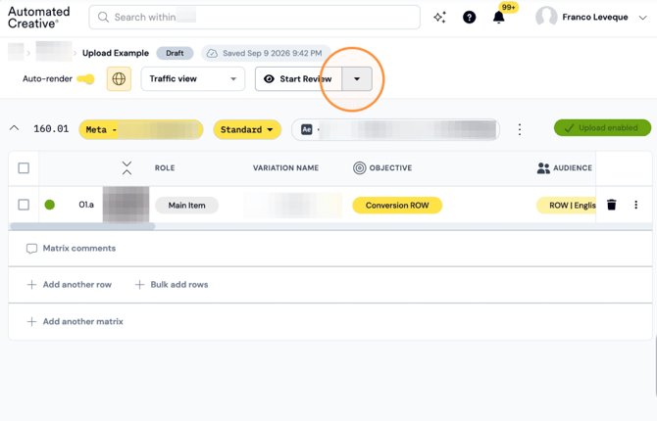
Task: Open the help question mark icon
Action: [x=470, y=18]
